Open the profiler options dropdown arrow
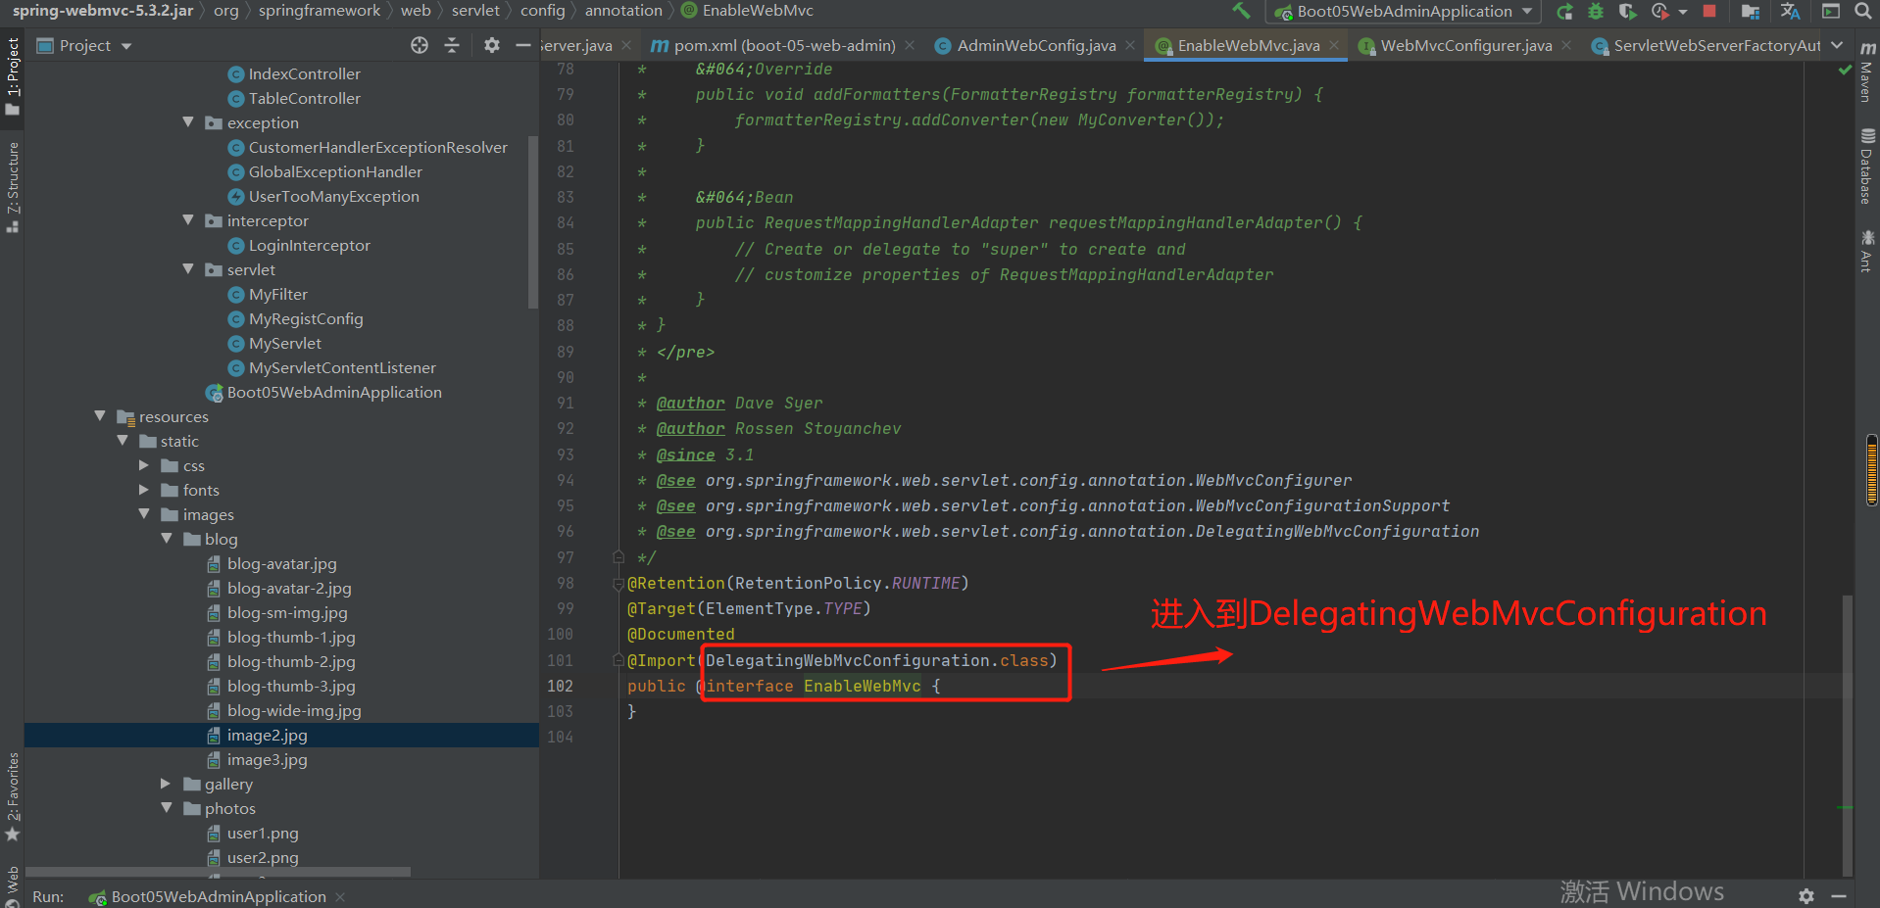The height and width of the screenshot is (908, 1880). pyautogui.click(x=1683, y=12)
